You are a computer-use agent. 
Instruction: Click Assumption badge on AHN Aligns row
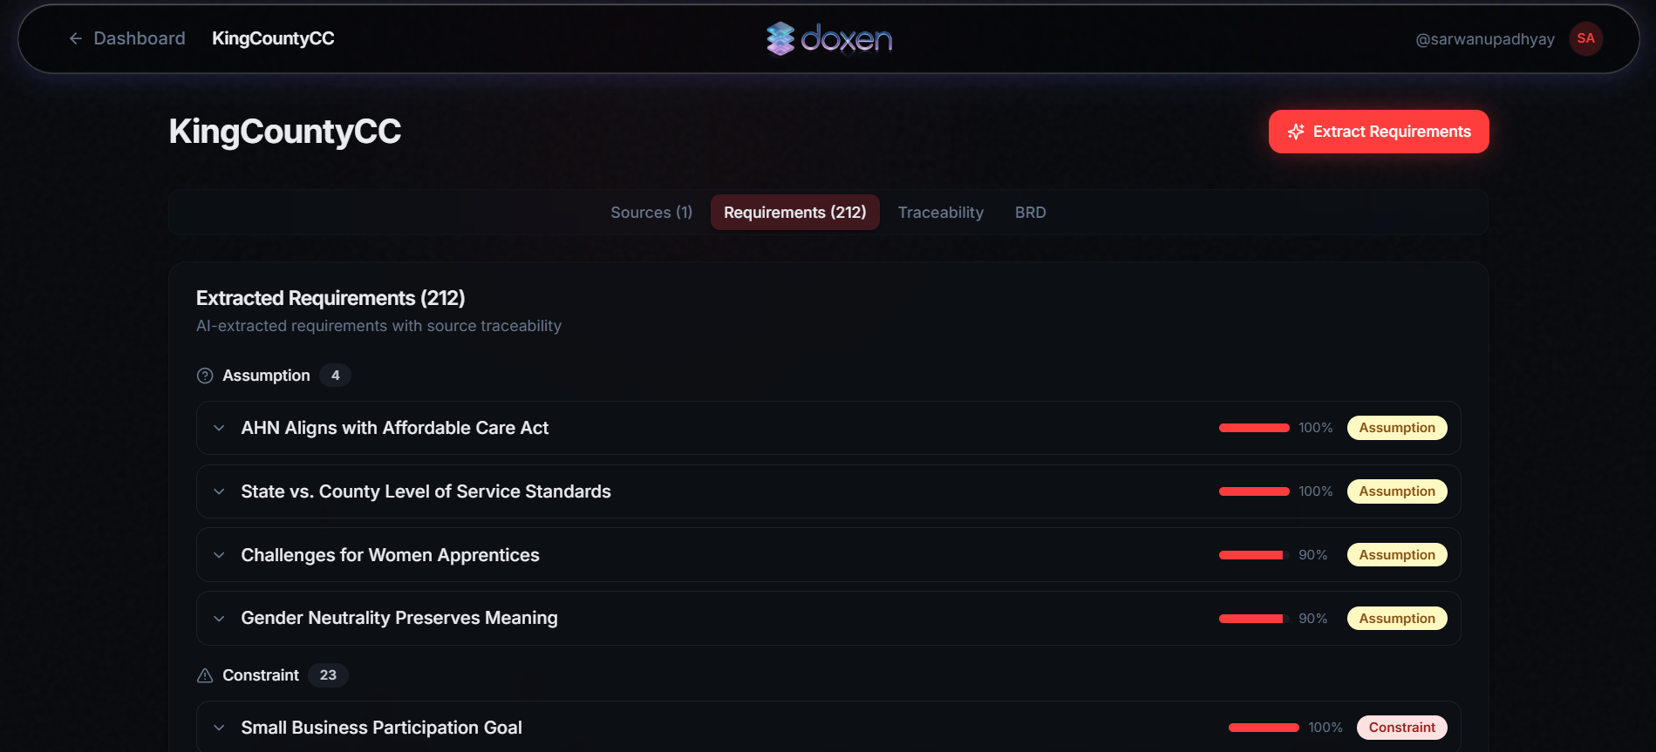1397,428
